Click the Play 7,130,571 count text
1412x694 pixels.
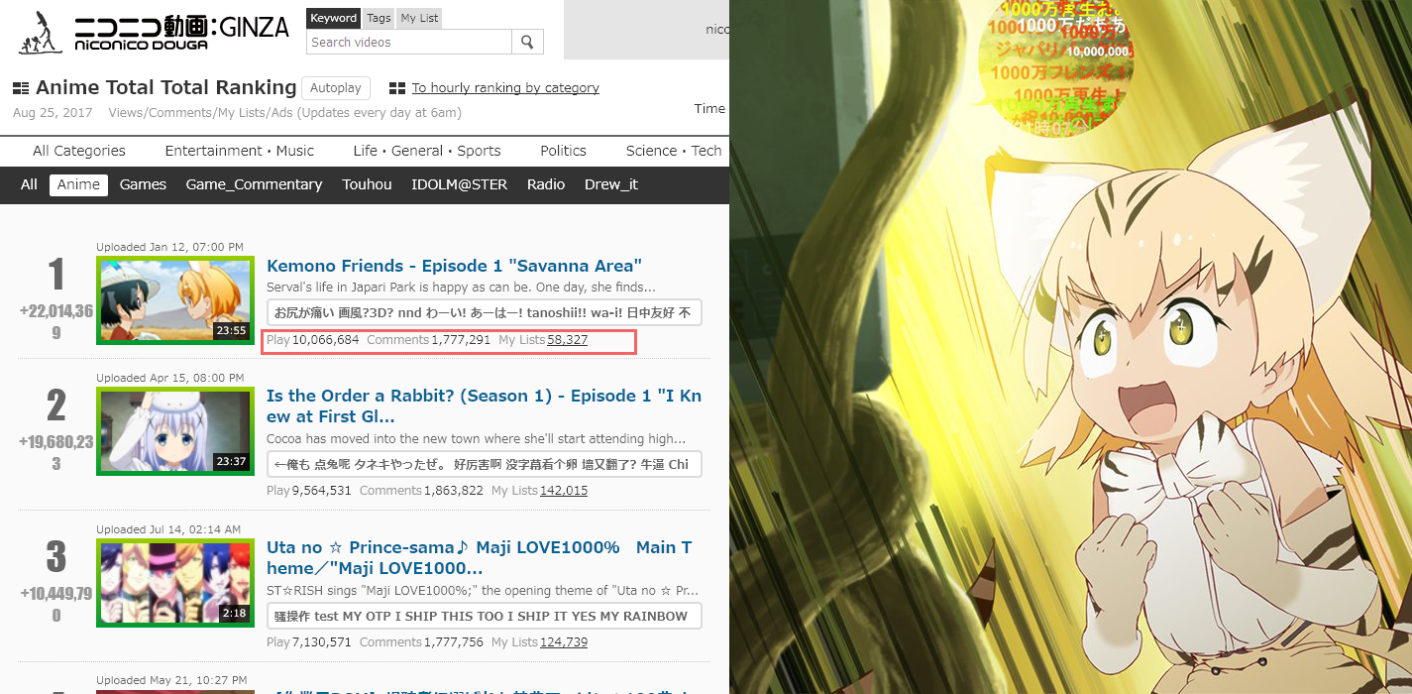309,642
